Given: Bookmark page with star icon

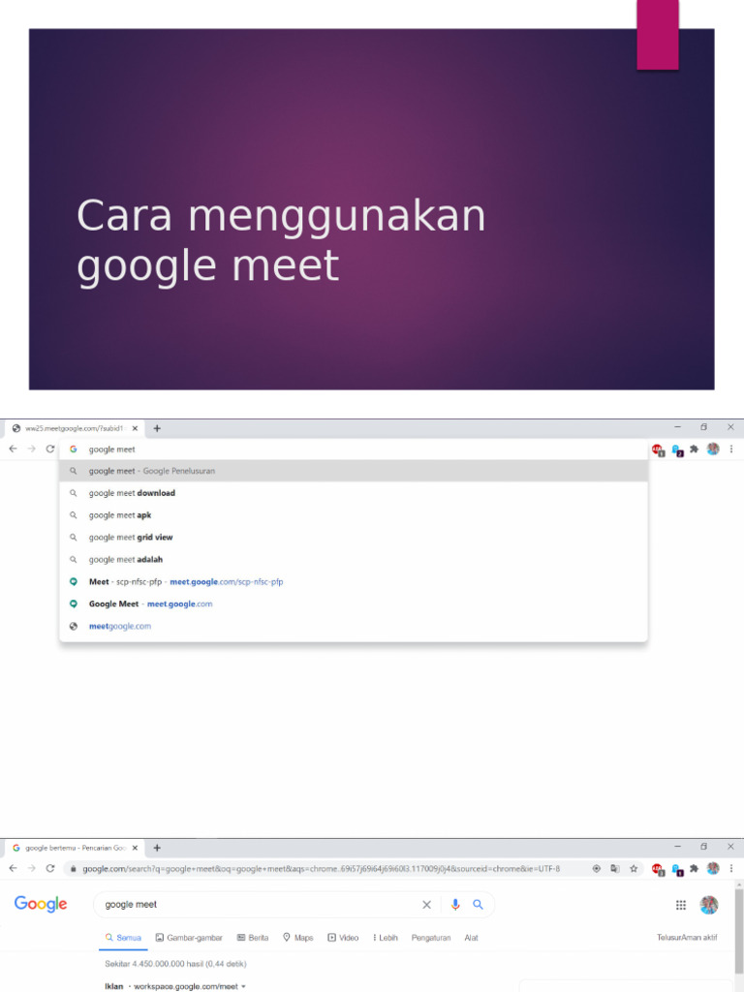Looking at the screenshot, I should [x=634, y=869].
